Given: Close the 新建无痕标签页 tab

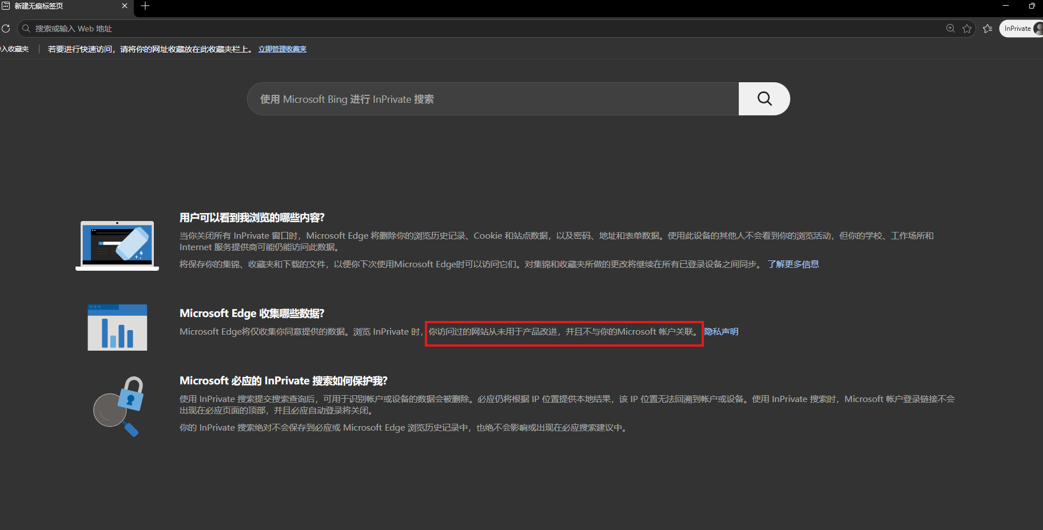Looking at the screenshot, I should point(125,6).
